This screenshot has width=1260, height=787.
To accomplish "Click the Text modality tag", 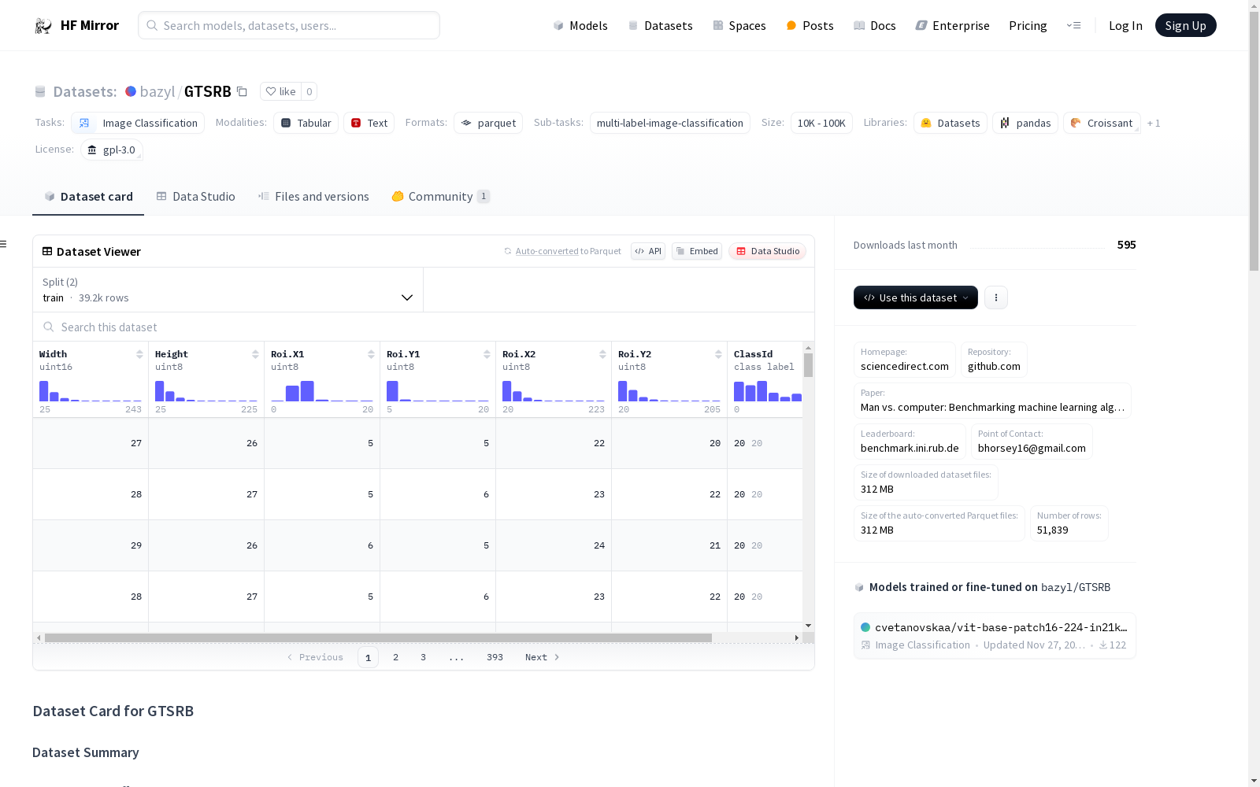I will [369, 123].
